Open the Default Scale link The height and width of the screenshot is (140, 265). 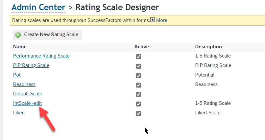coord(28,94)
